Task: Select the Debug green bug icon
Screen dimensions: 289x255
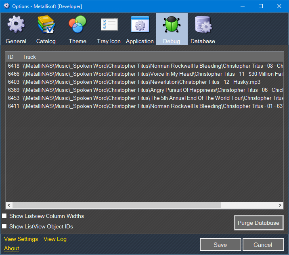Action: click(172, 25)
